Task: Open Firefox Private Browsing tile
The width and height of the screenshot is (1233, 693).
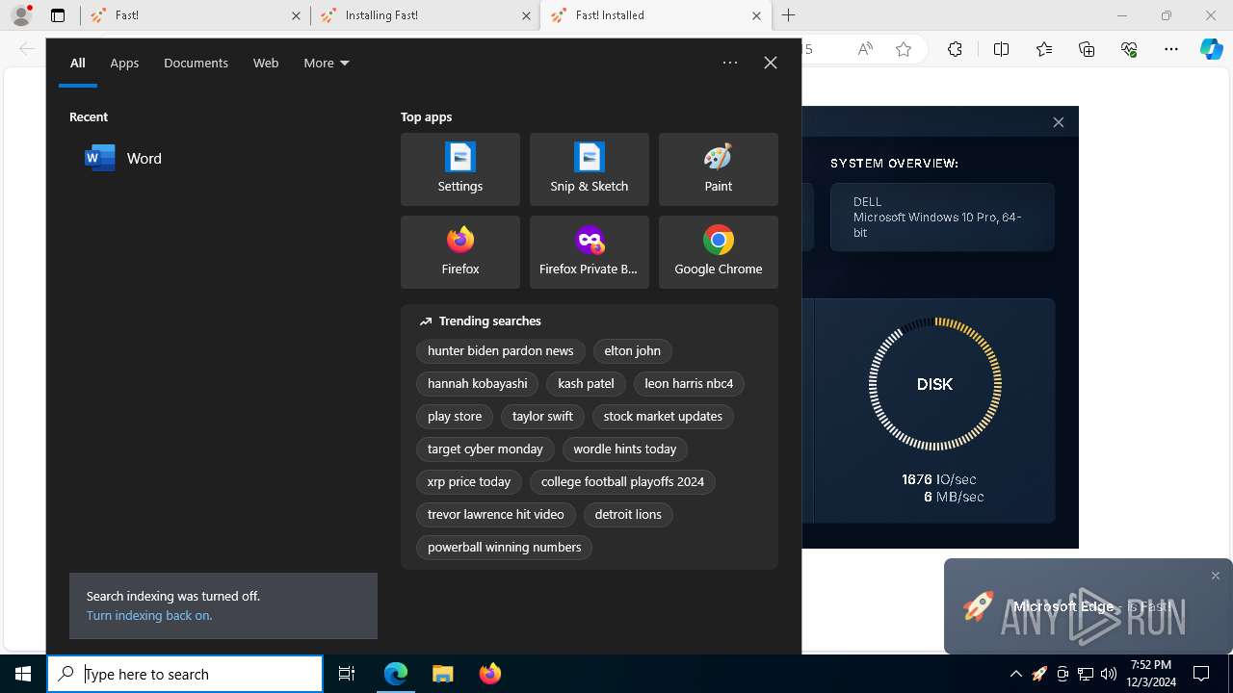Action: pos(590,252)
